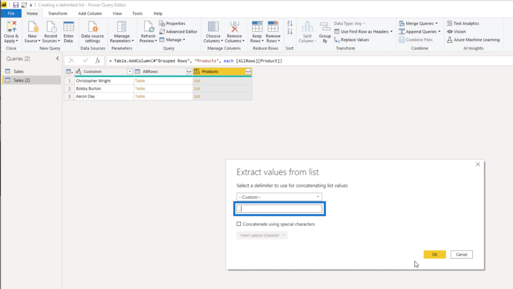Click the Split Column icon

pos(307,27)
